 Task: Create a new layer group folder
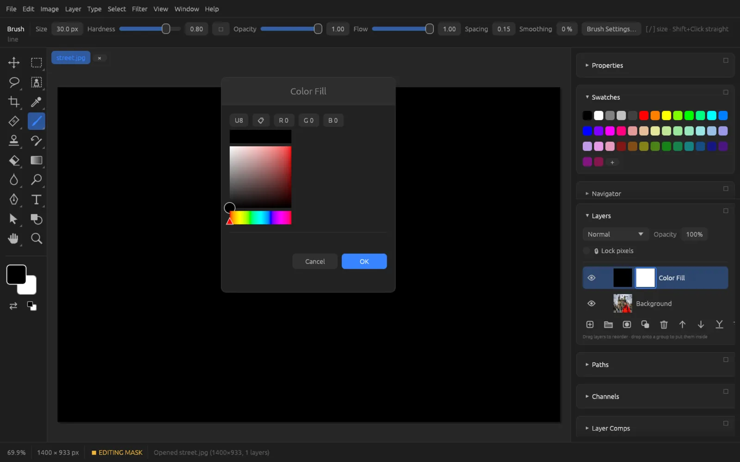(608, 324)
